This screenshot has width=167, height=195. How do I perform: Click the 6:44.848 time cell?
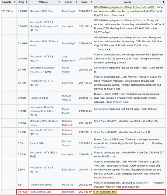(x=23, y=58)
